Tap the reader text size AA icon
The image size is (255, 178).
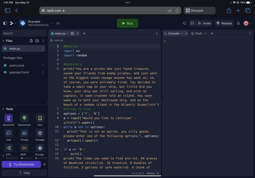169,10
